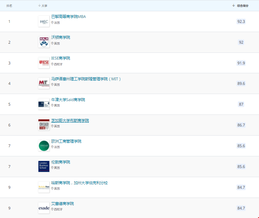The image size is (259, 218).
Task: Click the 综合得分 column header label
Action: pyautogui.click(x=243, y=6)
